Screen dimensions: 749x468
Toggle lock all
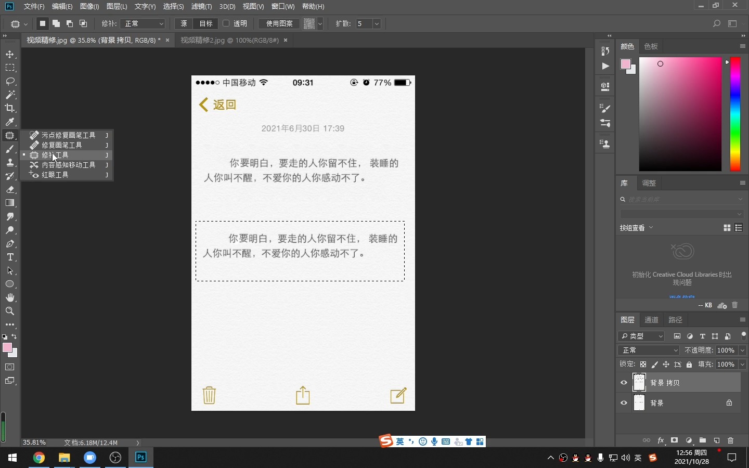(689, 365)
